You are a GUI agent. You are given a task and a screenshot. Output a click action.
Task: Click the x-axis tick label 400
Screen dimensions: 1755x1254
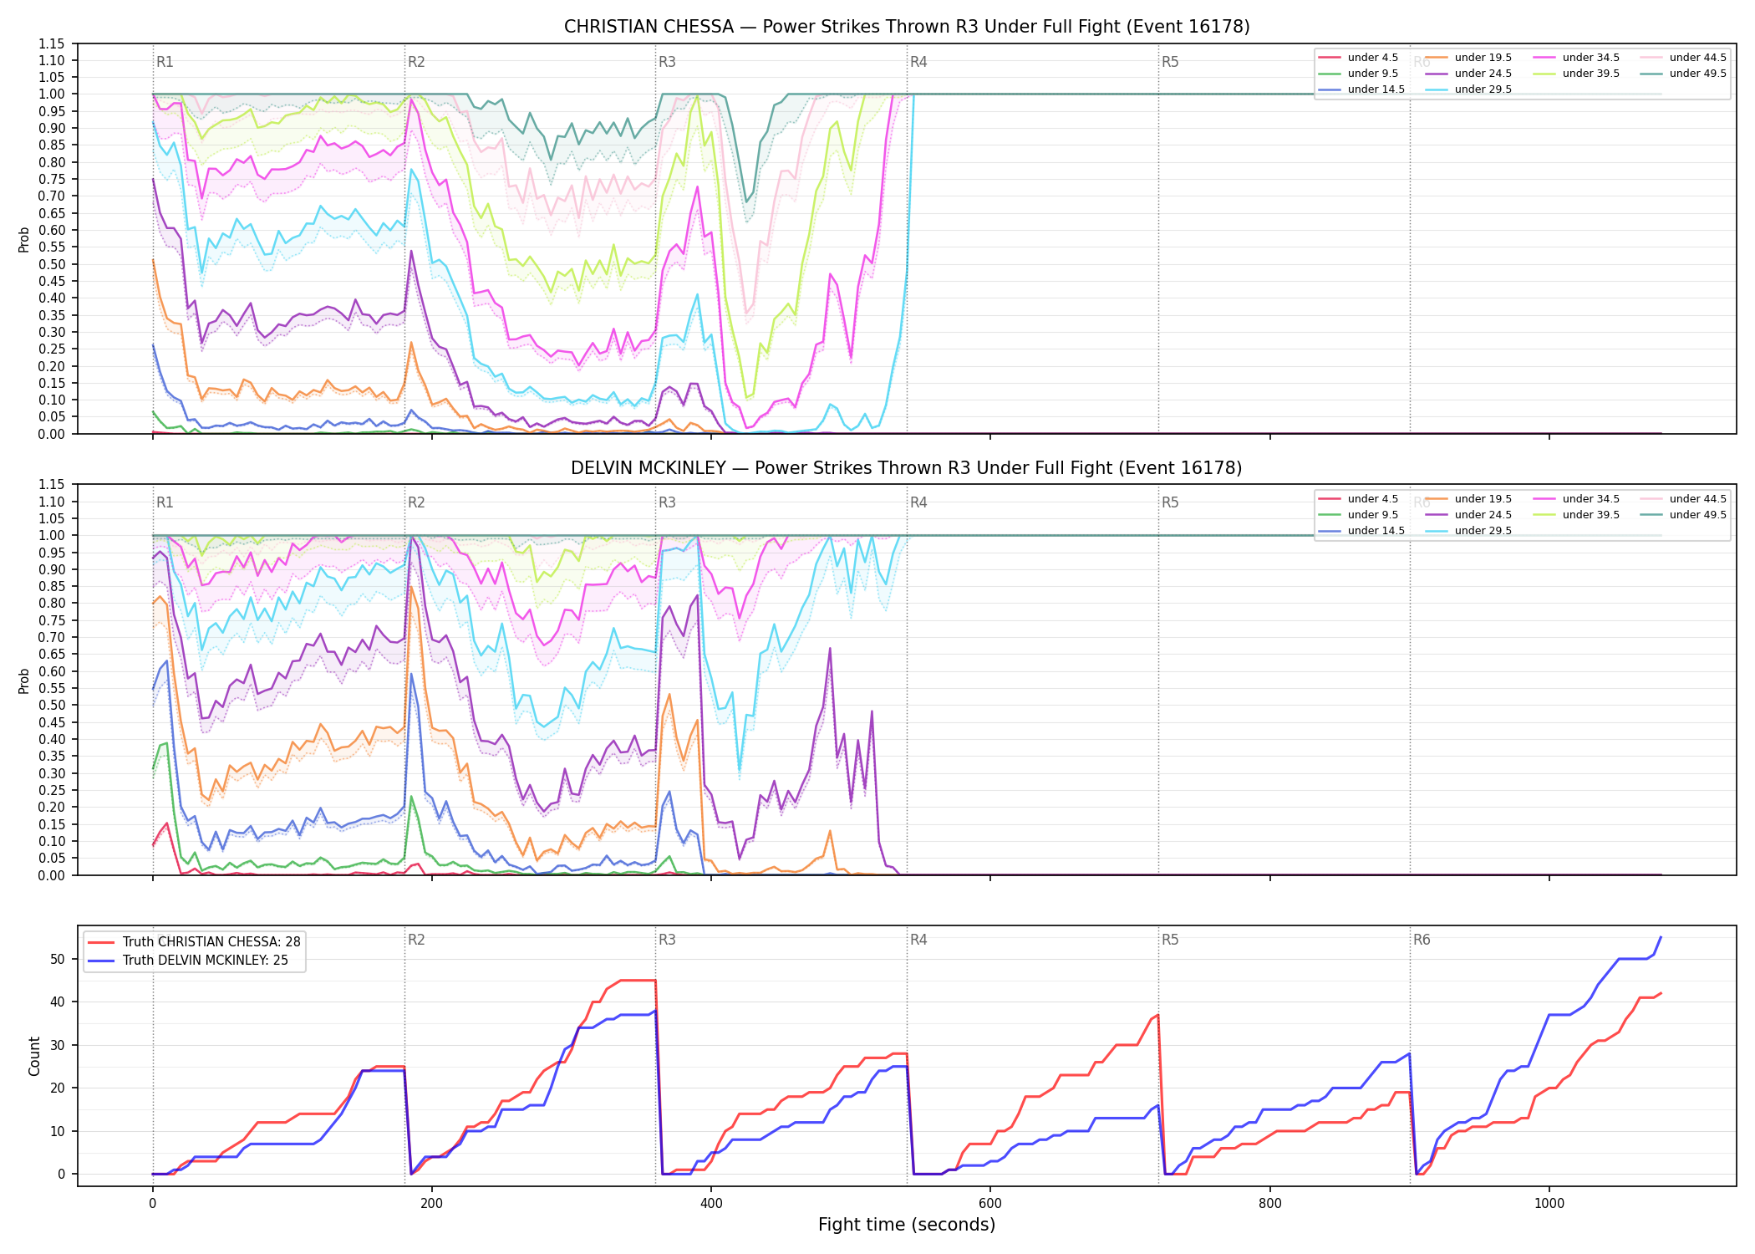point(711,1204)
